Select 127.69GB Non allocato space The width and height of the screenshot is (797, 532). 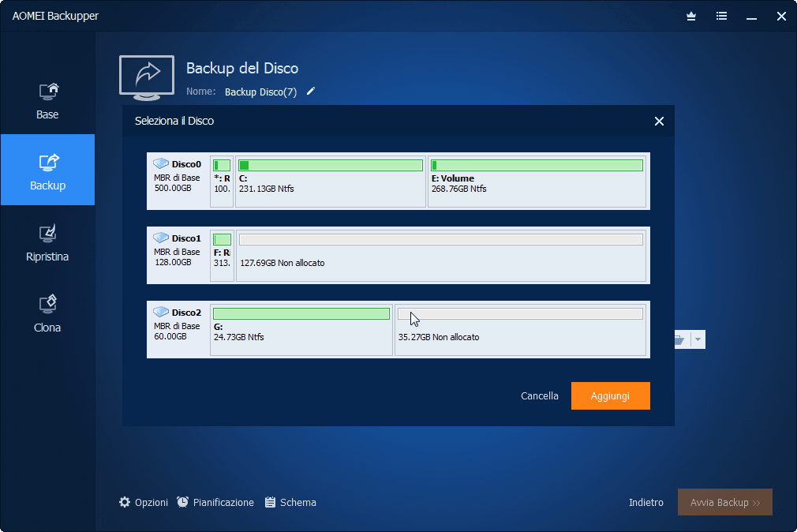440,256
